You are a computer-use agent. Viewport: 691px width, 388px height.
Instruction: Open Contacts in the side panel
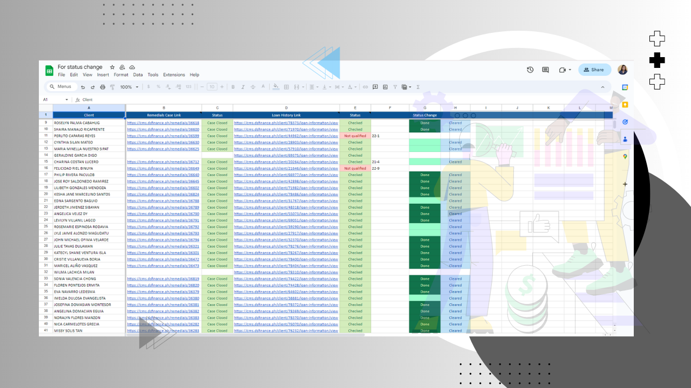[625, 139]
